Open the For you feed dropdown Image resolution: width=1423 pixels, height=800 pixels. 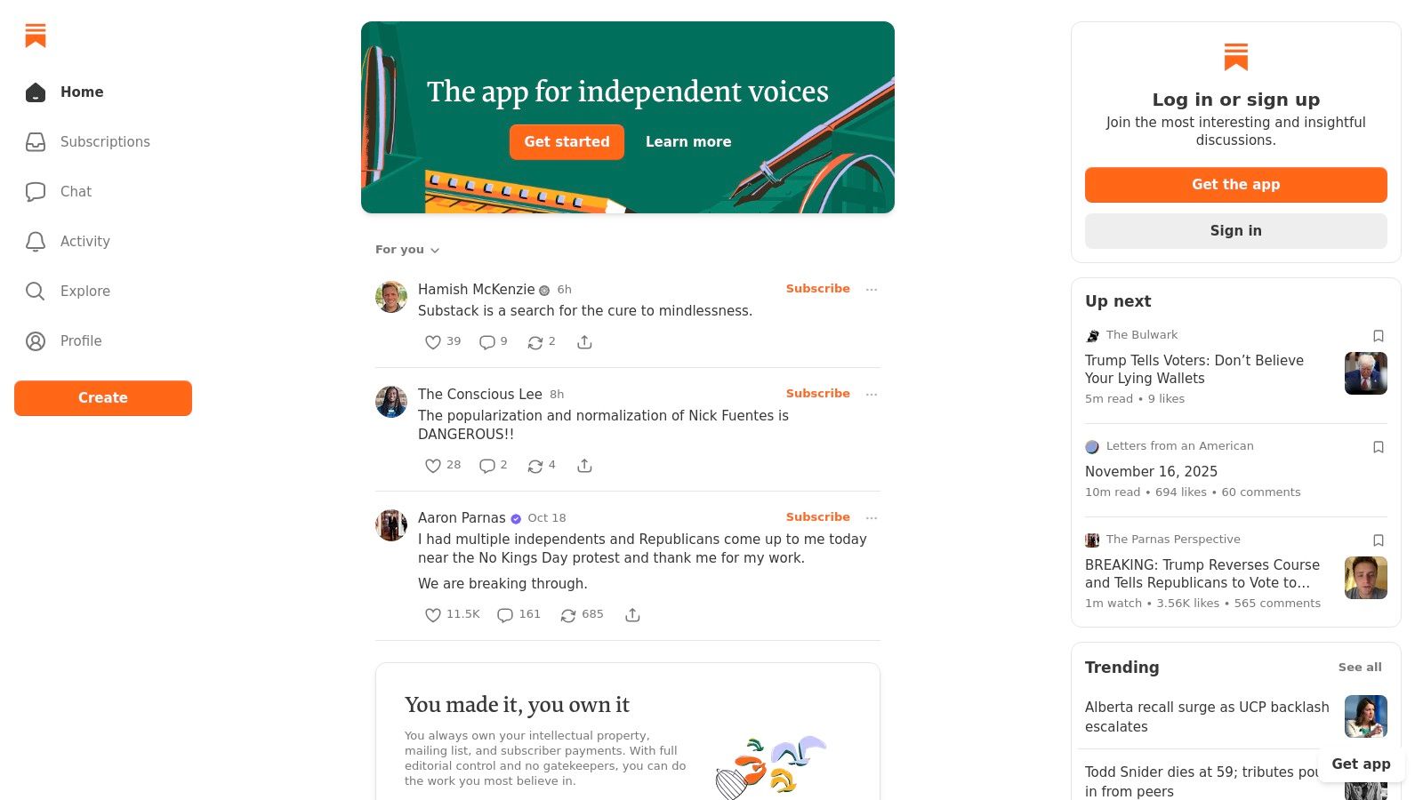[406, 250]
